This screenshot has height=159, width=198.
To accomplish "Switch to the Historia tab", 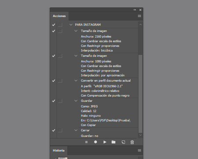I will point(59,151).
